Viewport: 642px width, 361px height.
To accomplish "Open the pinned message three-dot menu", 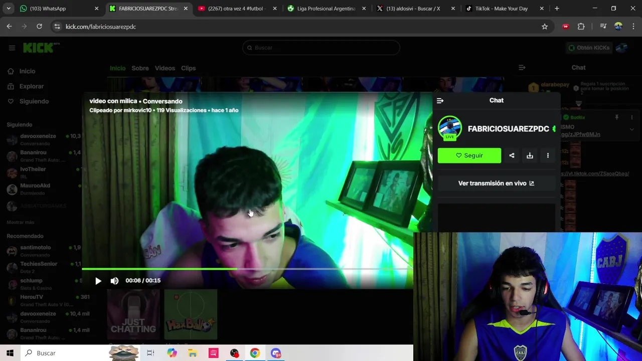I will pyautogui.click(x=631, y=117).
